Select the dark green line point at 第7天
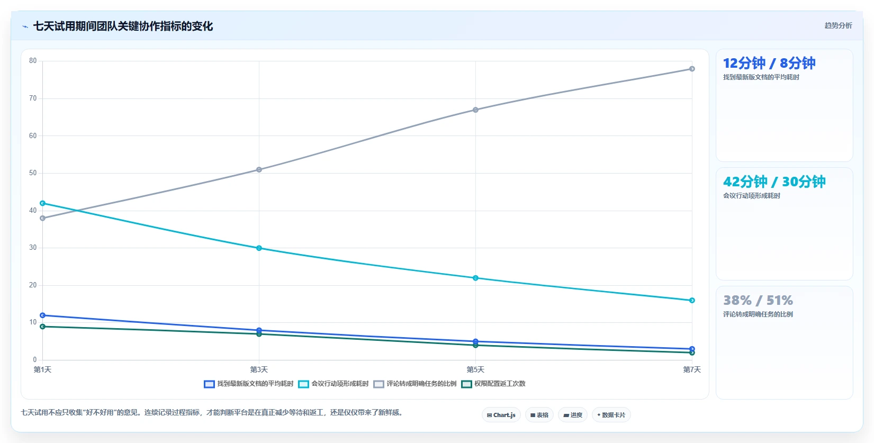874x443 pixels. (x=692, y=353)
